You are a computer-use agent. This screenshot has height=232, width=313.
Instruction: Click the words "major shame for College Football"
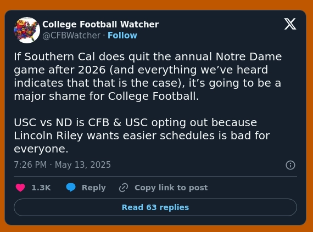106,97
